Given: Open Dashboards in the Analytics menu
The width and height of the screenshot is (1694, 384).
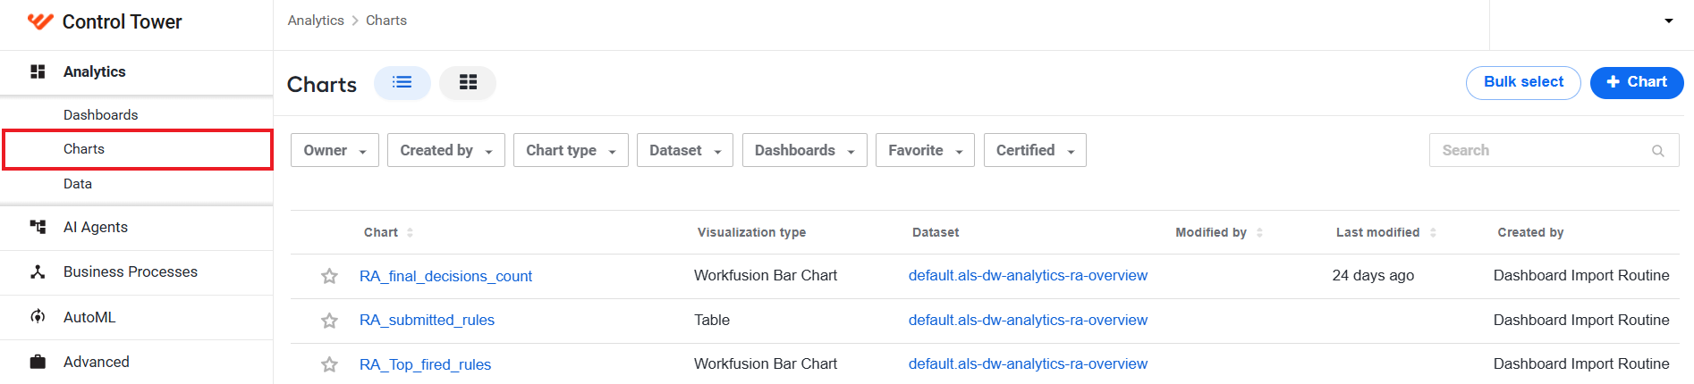Looking at the screenshot, I should 100,115.
